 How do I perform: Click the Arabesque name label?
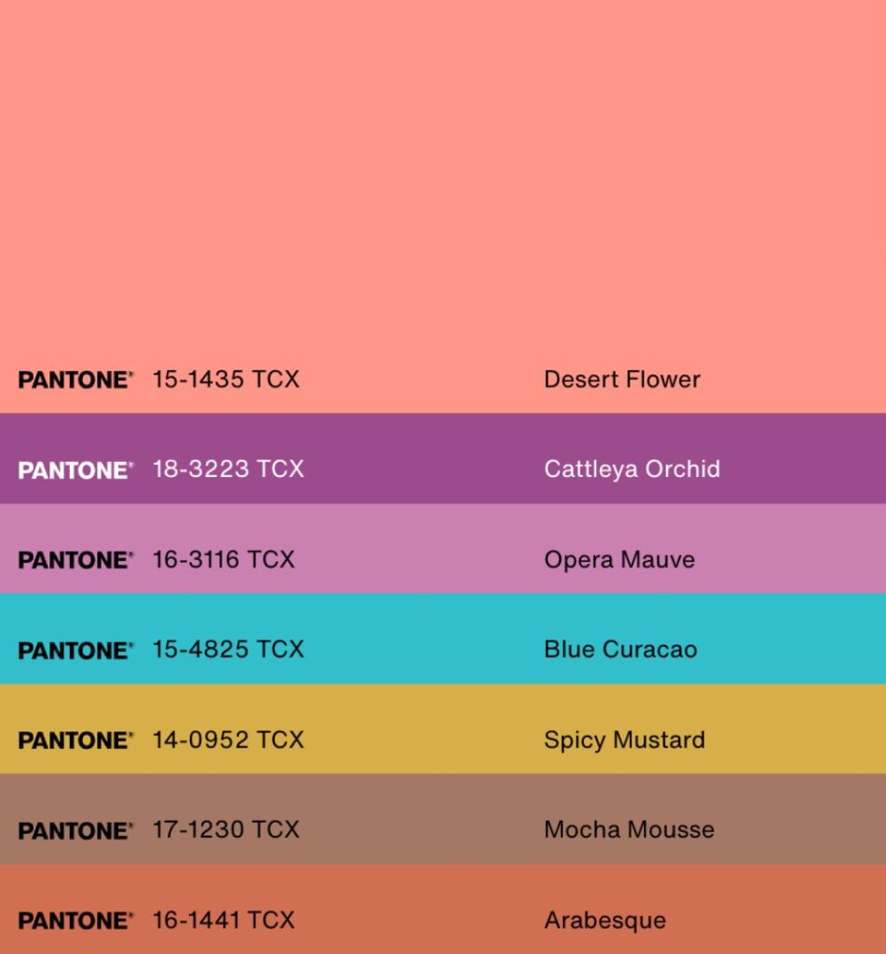(605, 920)
